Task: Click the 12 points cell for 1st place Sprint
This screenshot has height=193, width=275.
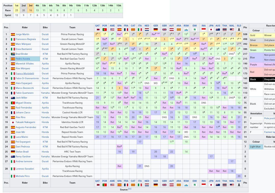Action: click(17, 15)
